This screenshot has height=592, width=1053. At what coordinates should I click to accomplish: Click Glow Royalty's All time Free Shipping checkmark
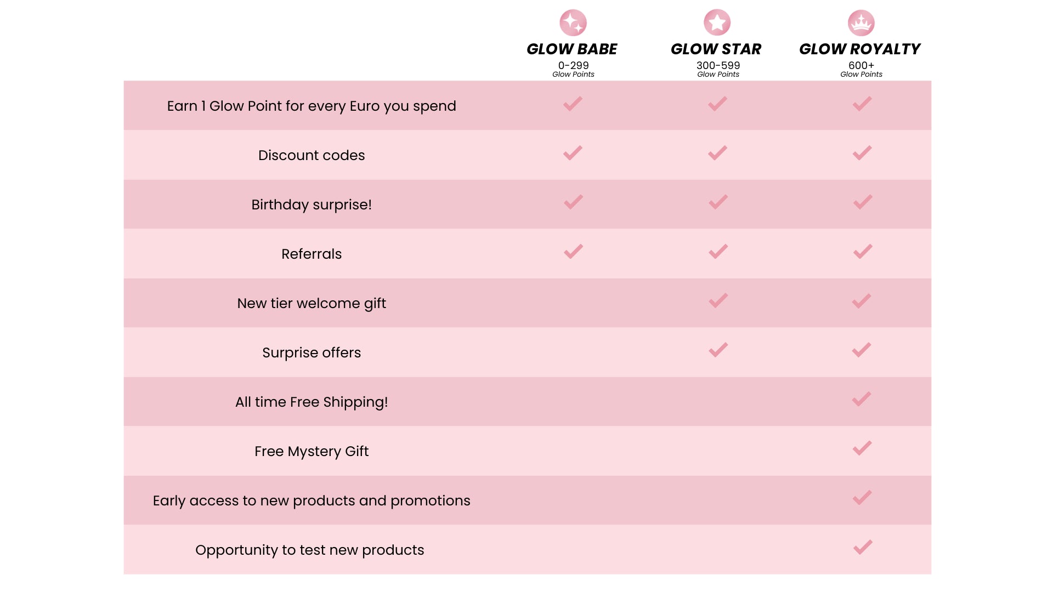point(862,399)
